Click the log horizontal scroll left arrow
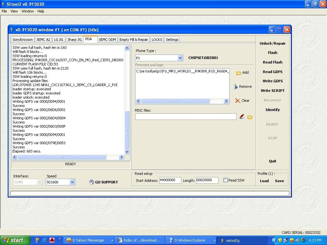 click(x=15, y=157)
